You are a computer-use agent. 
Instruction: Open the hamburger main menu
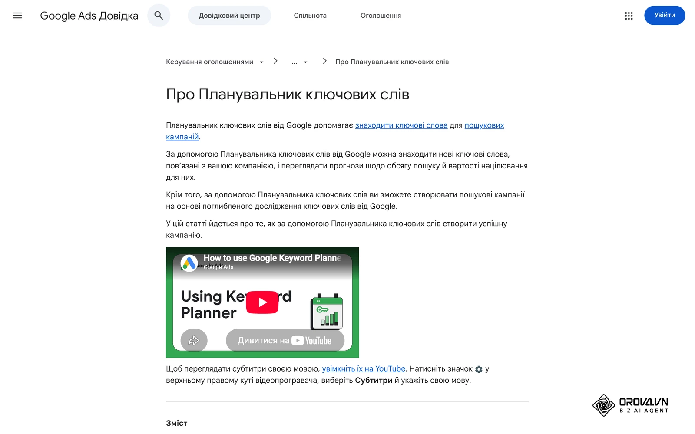(x=17, y=16)
